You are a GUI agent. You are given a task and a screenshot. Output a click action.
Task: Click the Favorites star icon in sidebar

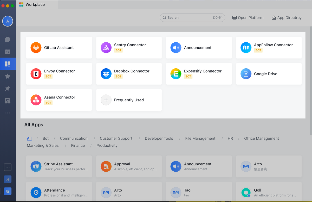8,76
